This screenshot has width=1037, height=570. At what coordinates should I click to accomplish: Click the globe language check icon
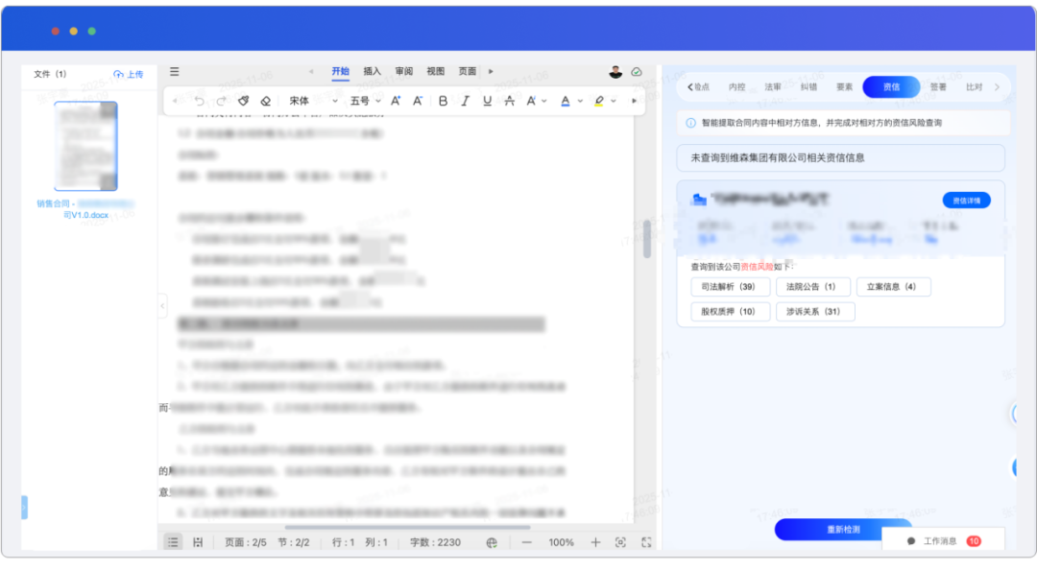(492, 542)
